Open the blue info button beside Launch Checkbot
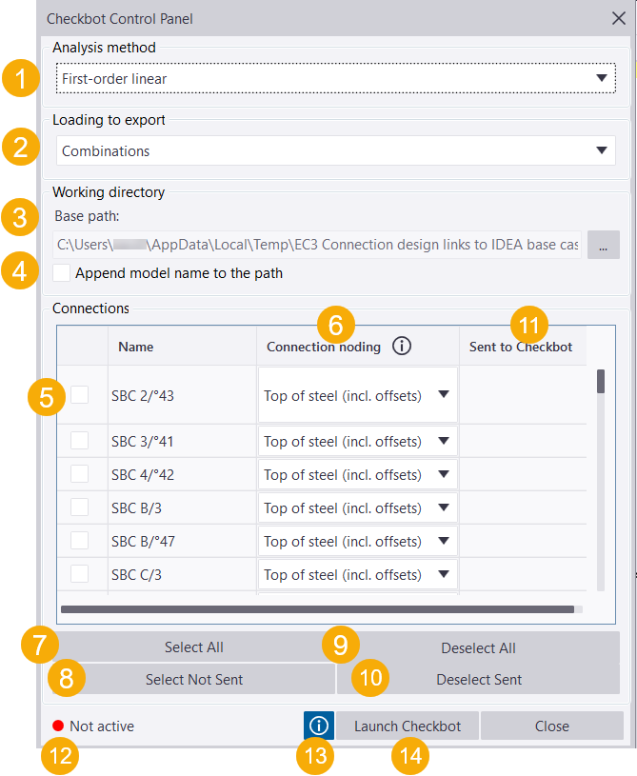This screenshot has width=637, height=776. coord(318,725)
